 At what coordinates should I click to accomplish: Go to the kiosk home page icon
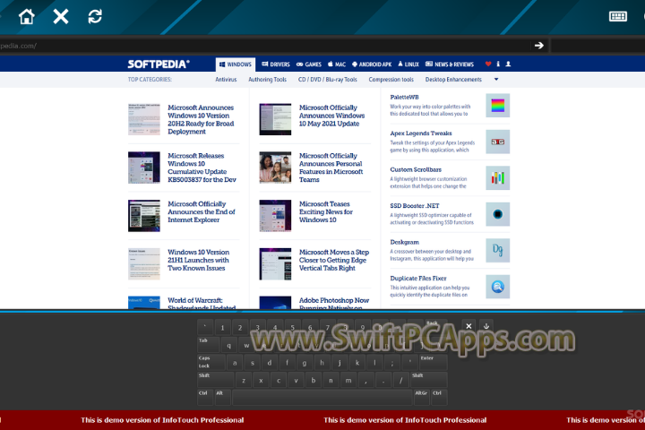pos(27,17)
